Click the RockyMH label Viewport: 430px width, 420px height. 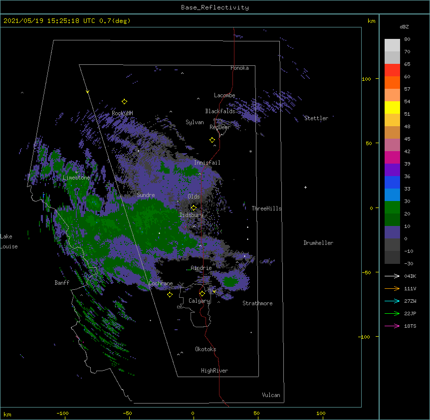[122, 113]
